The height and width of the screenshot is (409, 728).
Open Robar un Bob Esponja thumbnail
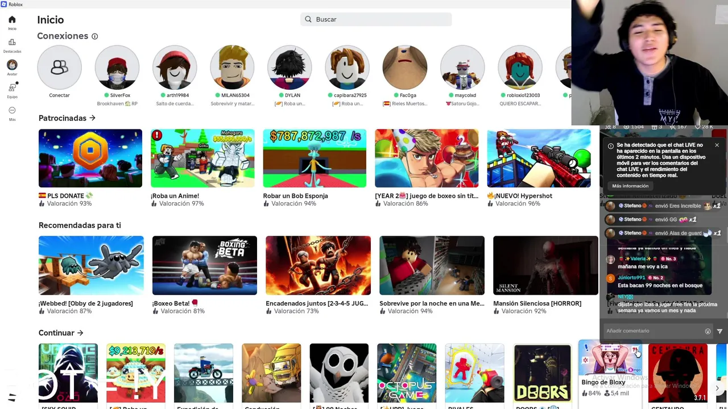tap(315, 158)
